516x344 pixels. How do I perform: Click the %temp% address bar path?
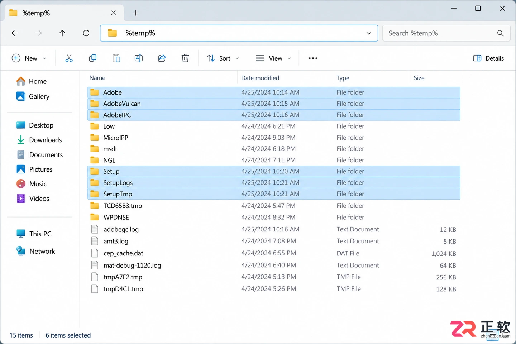tap(140, 33)
